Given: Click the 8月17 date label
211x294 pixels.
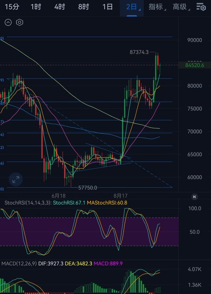Looking at the screenshot, I should tap(120, 196).
